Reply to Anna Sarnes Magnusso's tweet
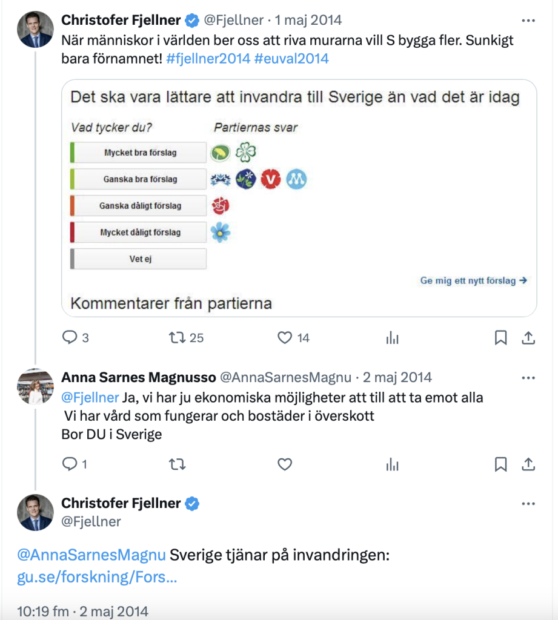The height and width of the screenshot is (620, 558). [70, 464]
